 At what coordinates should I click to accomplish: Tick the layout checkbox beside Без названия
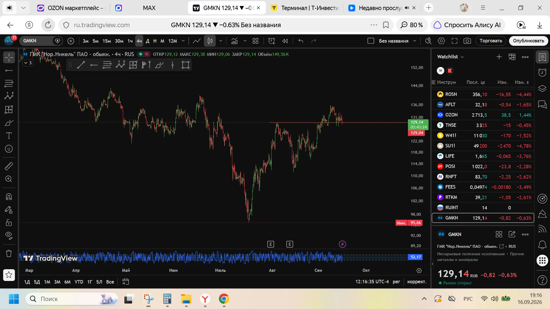pyautogui.click(x=371, y=41)
